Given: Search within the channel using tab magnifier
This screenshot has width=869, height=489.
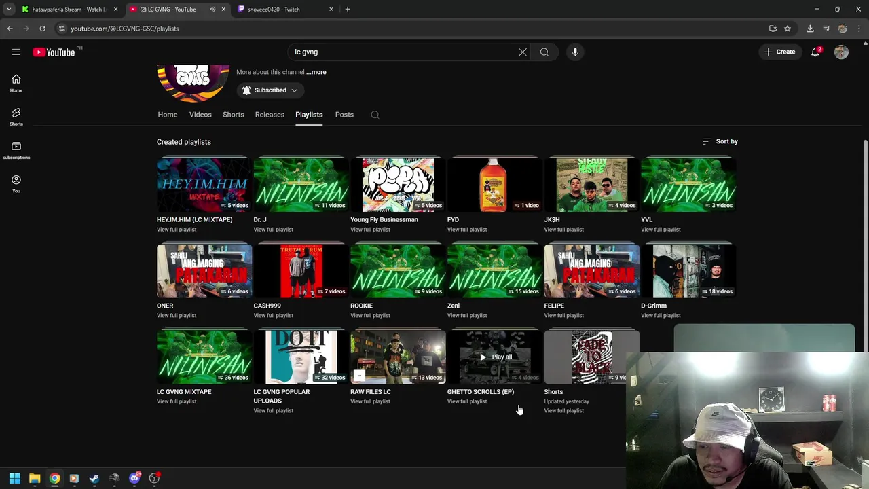Looking at the screenshot, I should click(x=375, y=115).
